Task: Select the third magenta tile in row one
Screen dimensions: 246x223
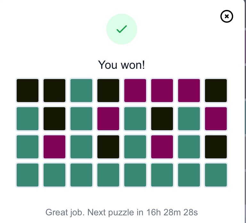Action: (x=189, y=91)
